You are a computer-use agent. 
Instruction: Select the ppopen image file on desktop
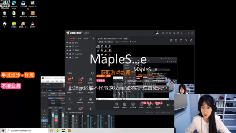(x=32, y=4)
